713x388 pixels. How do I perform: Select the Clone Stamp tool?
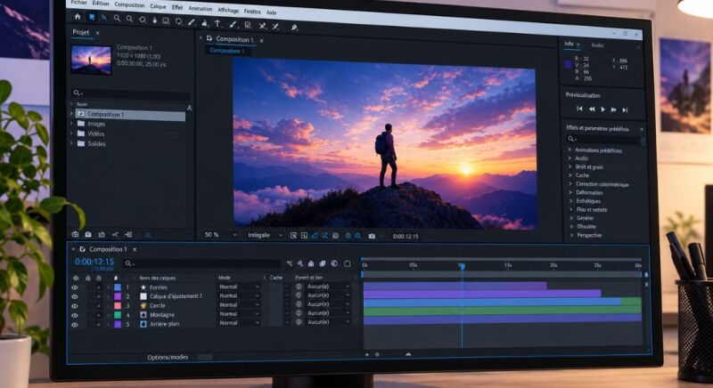tap(248, 25)
